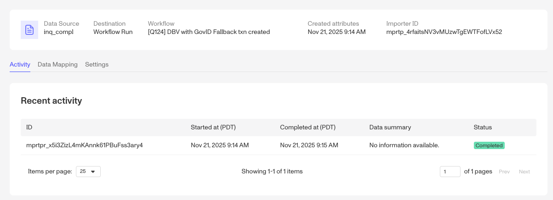Click the document file icon
553x200 pixels.
point(29,30)
